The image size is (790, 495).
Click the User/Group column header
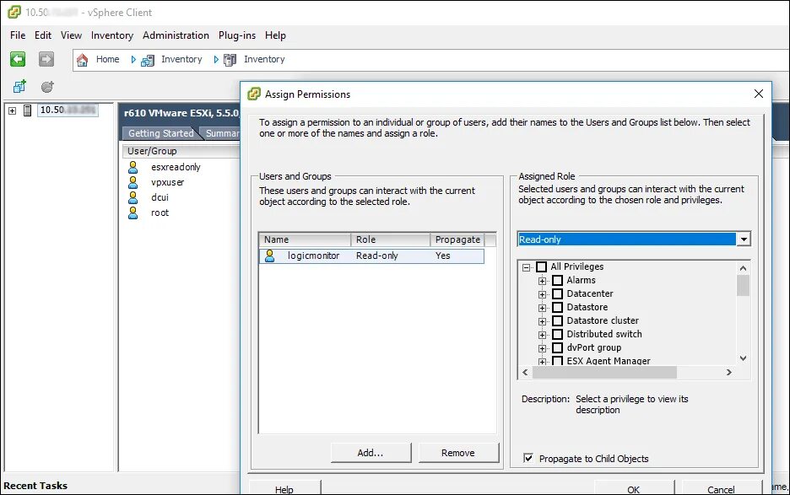click(181, 151)
